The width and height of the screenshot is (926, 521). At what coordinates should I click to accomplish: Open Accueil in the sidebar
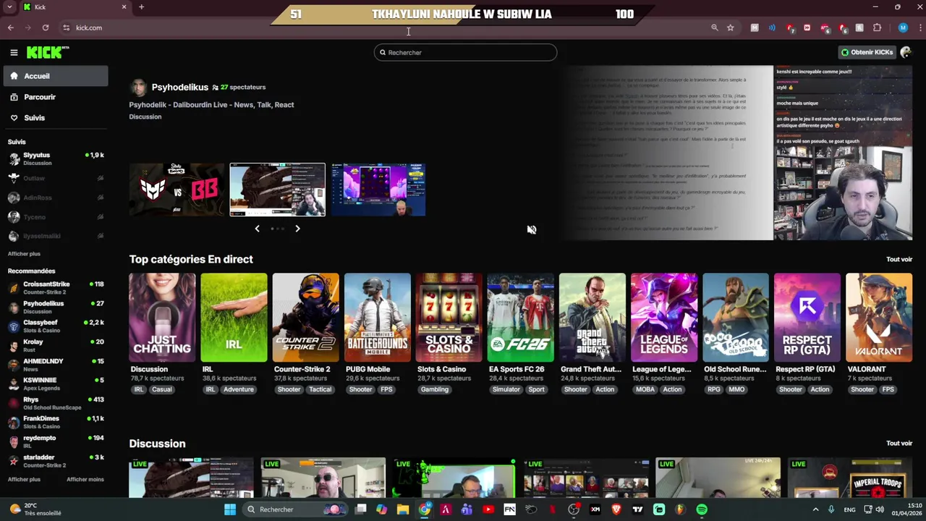(x=56, y=76)
